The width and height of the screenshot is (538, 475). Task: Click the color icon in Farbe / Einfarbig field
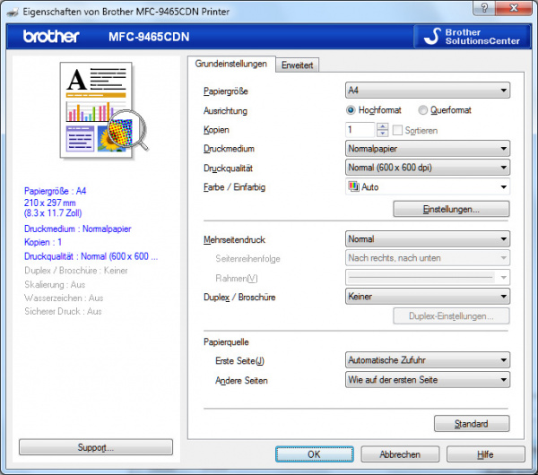353,187
